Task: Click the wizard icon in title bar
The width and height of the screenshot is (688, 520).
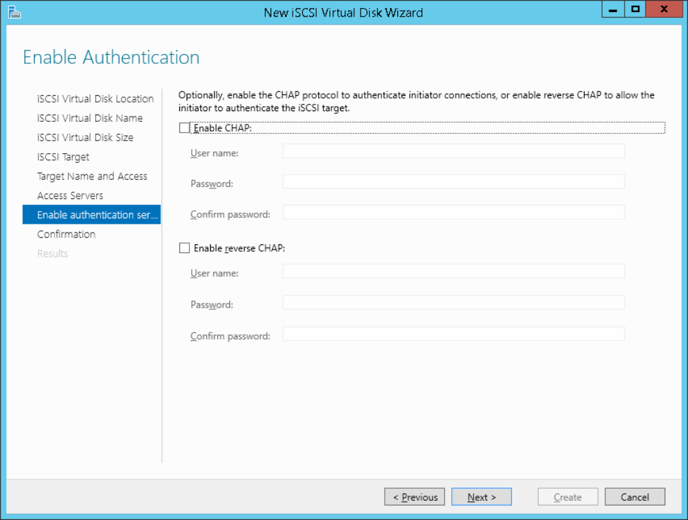Action: [11, 11]
